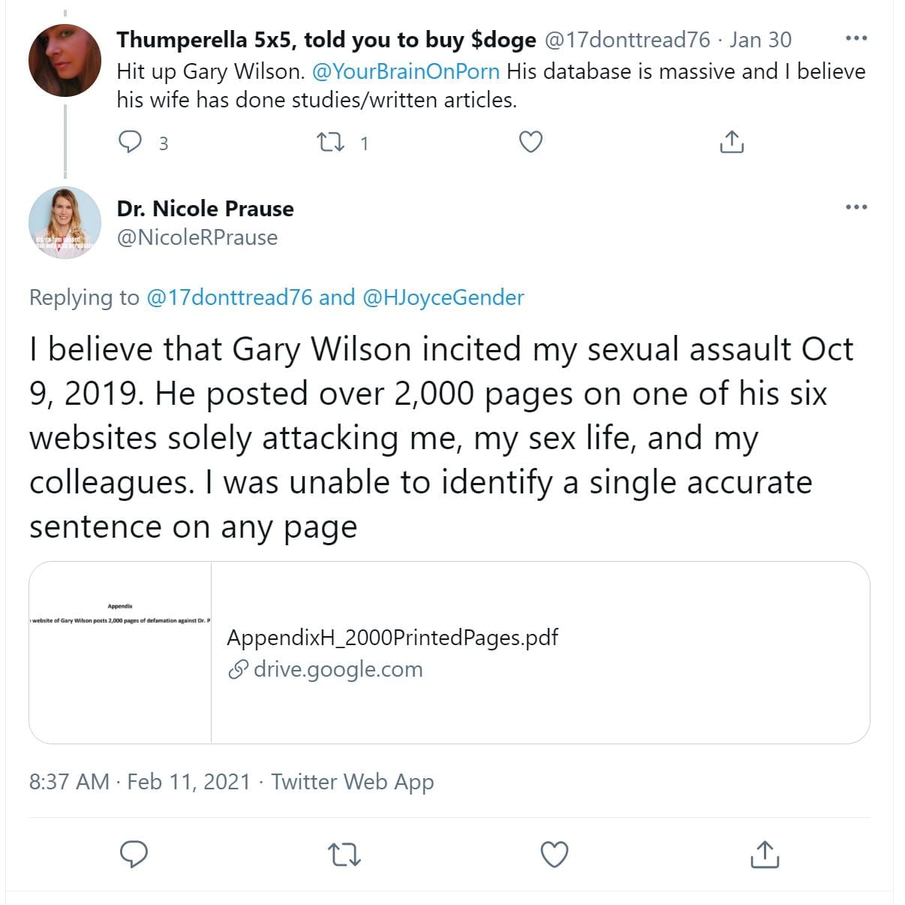The height and width of the screenshot is (905, 905).
Task: Open AppendixH_2000PrintedPages.pdf link card
Action: pyautogui.click(x=392, y=638)
